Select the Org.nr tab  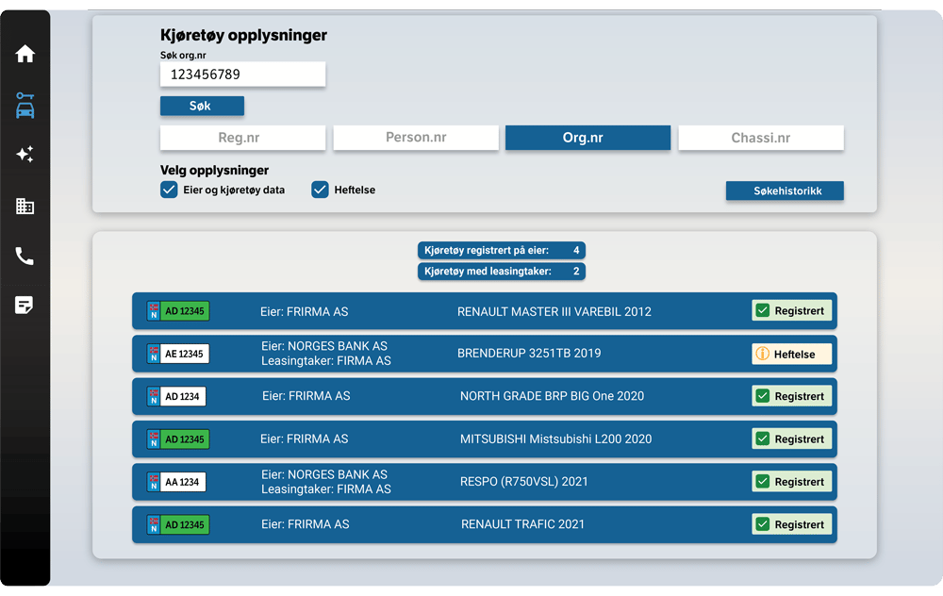point(587,138)
